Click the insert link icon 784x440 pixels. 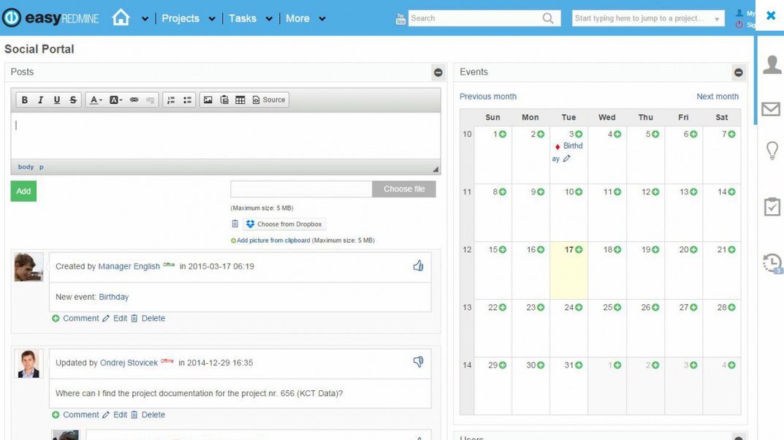pos(134,100)
